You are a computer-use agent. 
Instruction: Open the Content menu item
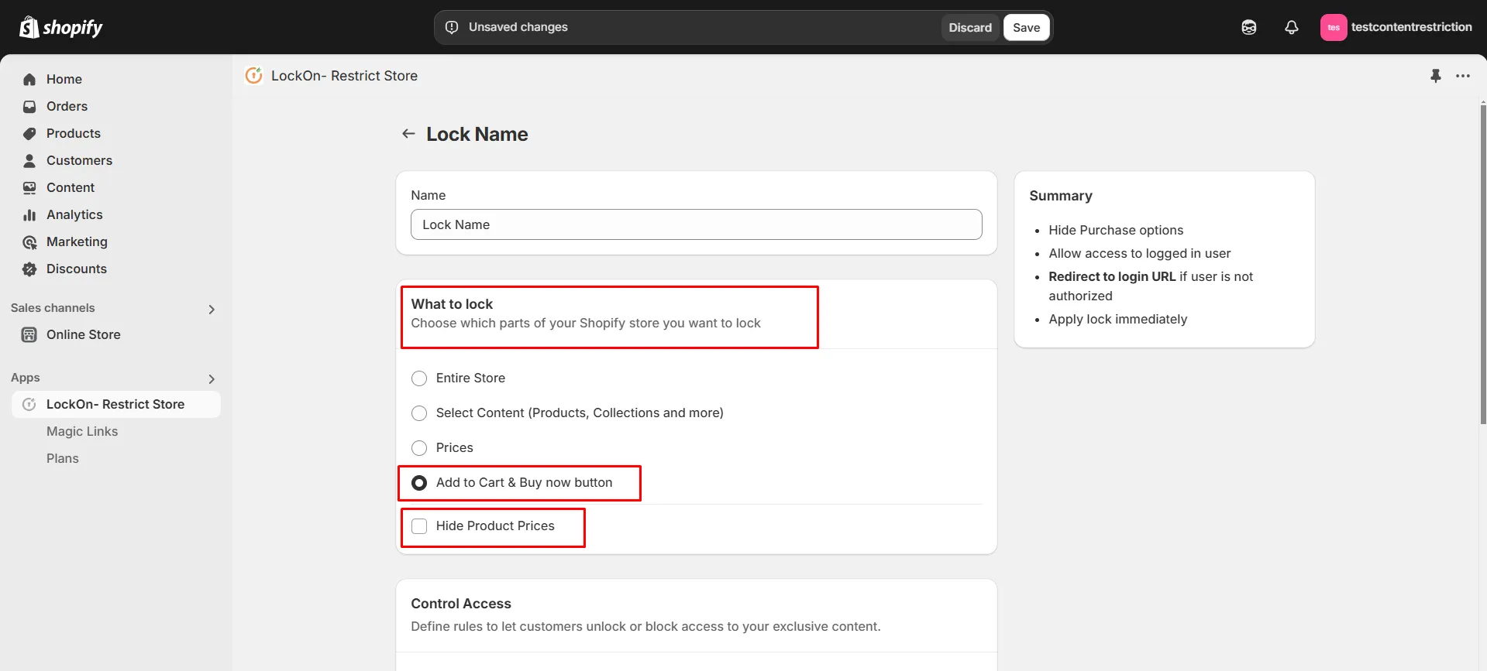(71, 187)
